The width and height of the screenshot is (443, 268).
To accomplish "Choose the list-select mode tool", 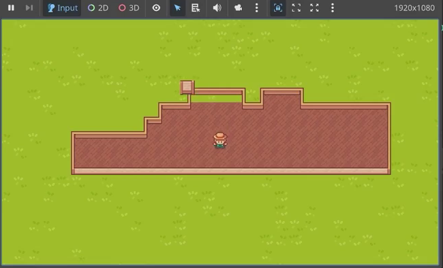I will [196, 8].
